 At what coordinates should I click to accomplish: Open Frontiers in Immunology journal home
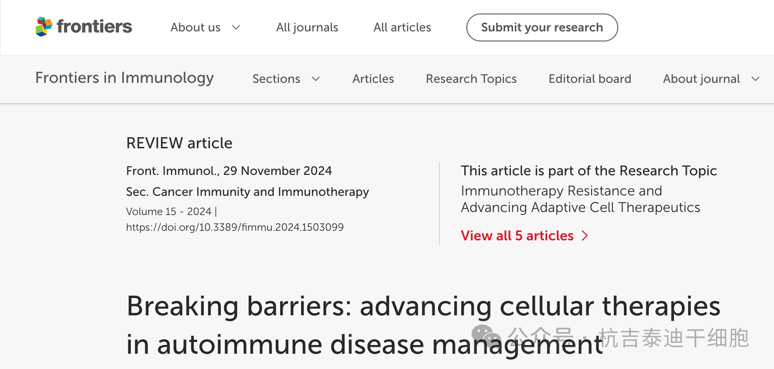(x=124, y=78)
